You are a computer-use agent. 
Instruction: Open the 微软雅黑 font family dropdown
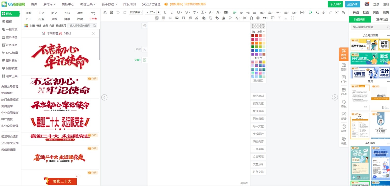[x=136, y=12]
